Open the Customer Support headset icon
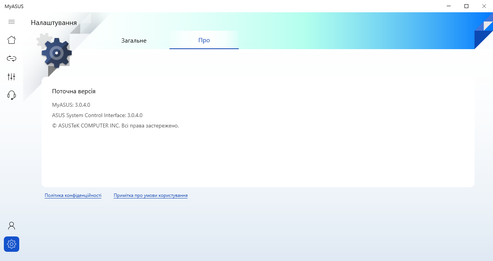493x261 pixels. (12, 95)
